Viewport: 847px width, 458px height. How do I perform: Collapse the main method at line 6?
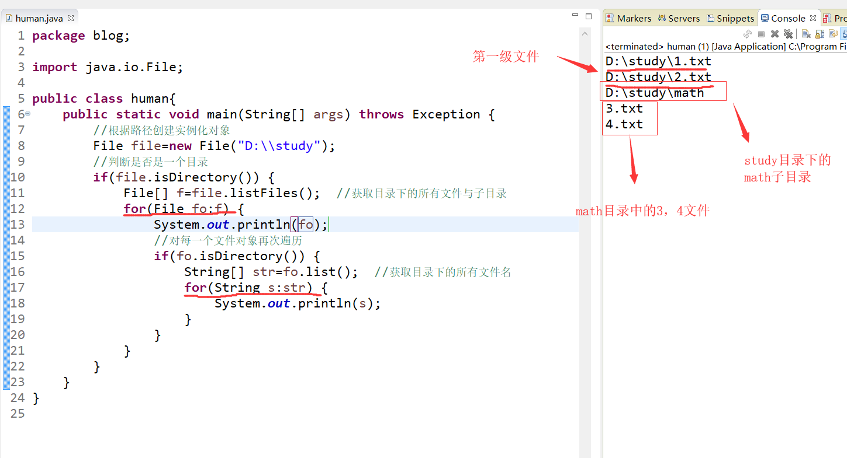[28, 114]
